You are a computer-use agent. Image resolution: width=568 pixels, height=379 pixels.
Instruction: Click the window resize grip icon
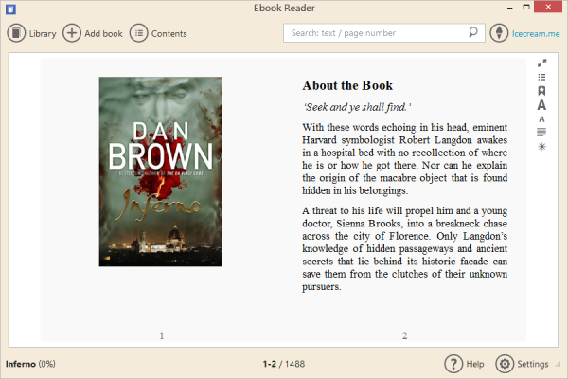click(x=559, y=364)
